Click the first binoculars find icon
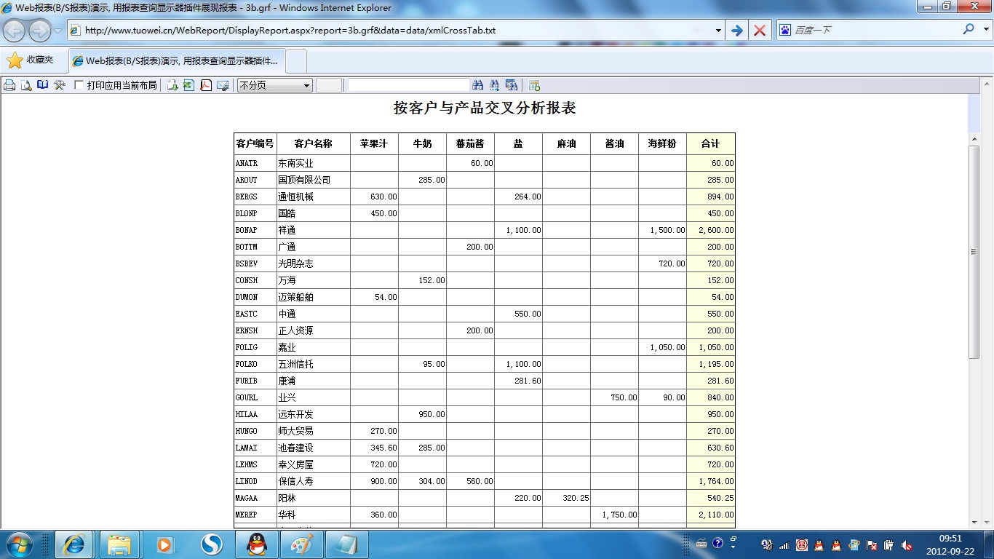 pyautogui.click(x=478, y=85)
